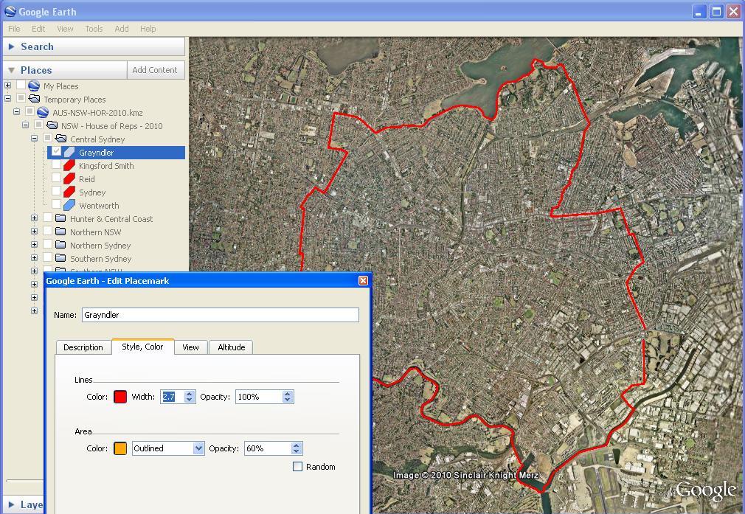Click the red Sydney polygon icon
This screenshot has height=514, width=745.
69,192
